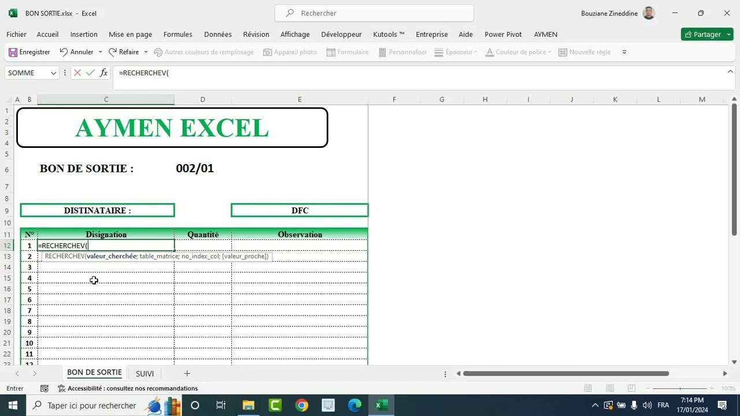
Task: Open the Name Box dropdown arrow
Action: (x=53, y=73)
